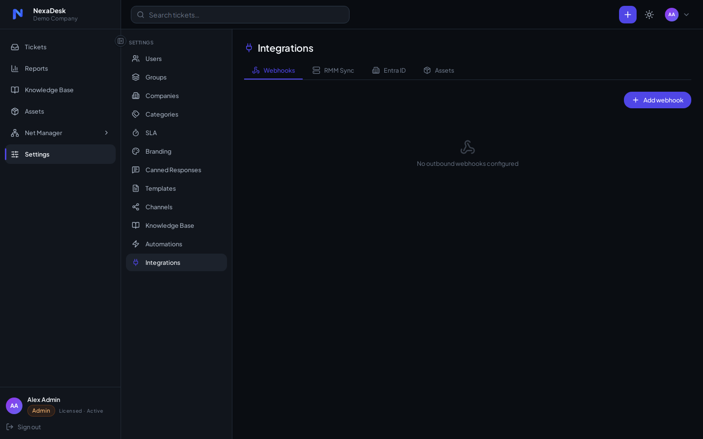Open Automations settings
This screenshot has height=439, width=703.
click(x=176, y=244)
